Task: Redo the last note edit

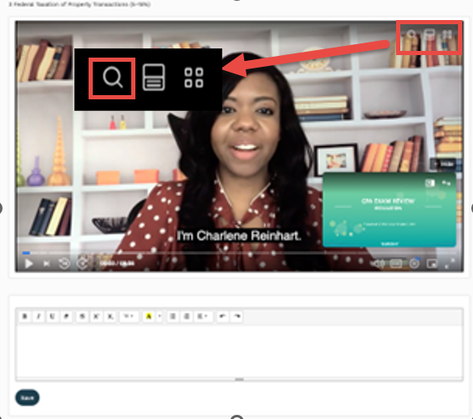Action: coord(237,316)
